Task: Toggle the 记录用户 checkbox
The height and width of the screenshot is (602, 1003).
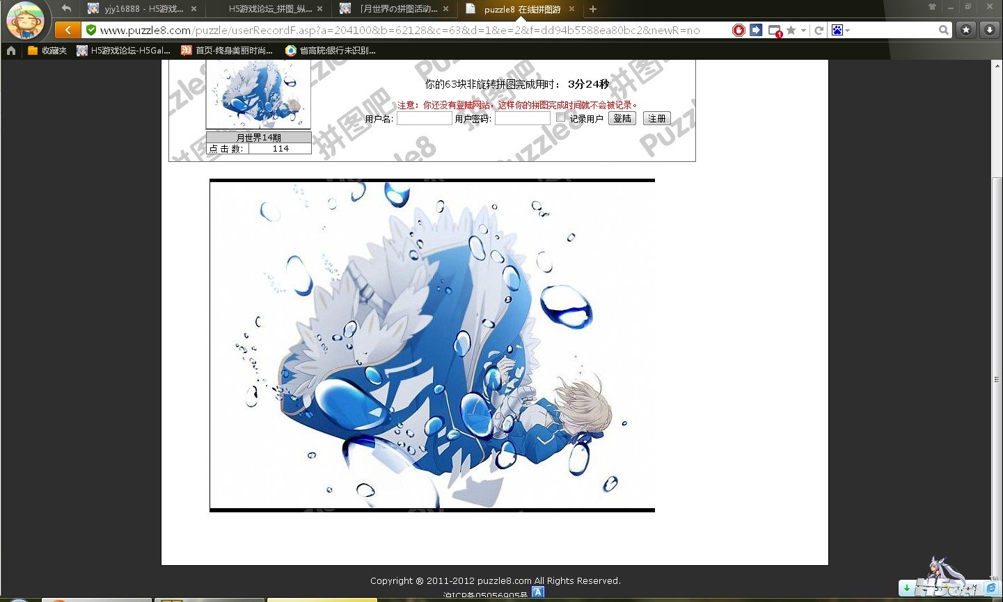Action: click(561, 117)
